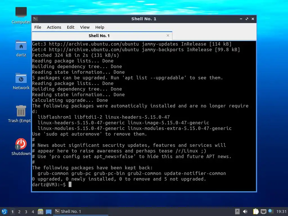Switch to workspace 2
Screen dimensions: 288x216
[19, 212]
